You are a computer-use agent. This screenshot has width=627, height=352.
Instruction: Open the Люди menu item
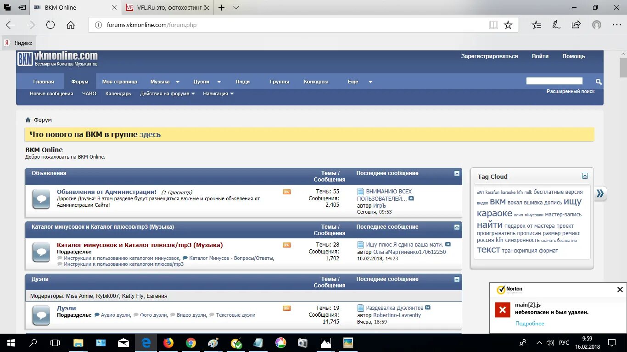243,82
